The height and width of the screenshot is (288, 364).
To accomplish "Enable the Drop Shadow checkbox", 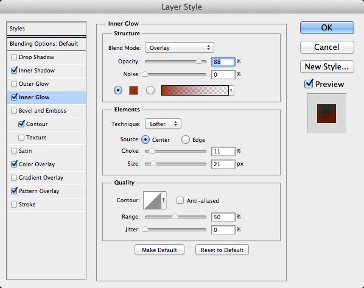I will point(14,57).
